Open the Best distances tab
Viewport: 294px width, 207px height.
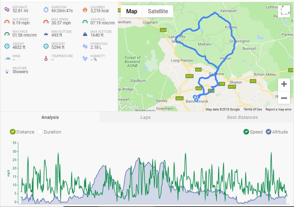click(x=242, y=117)
